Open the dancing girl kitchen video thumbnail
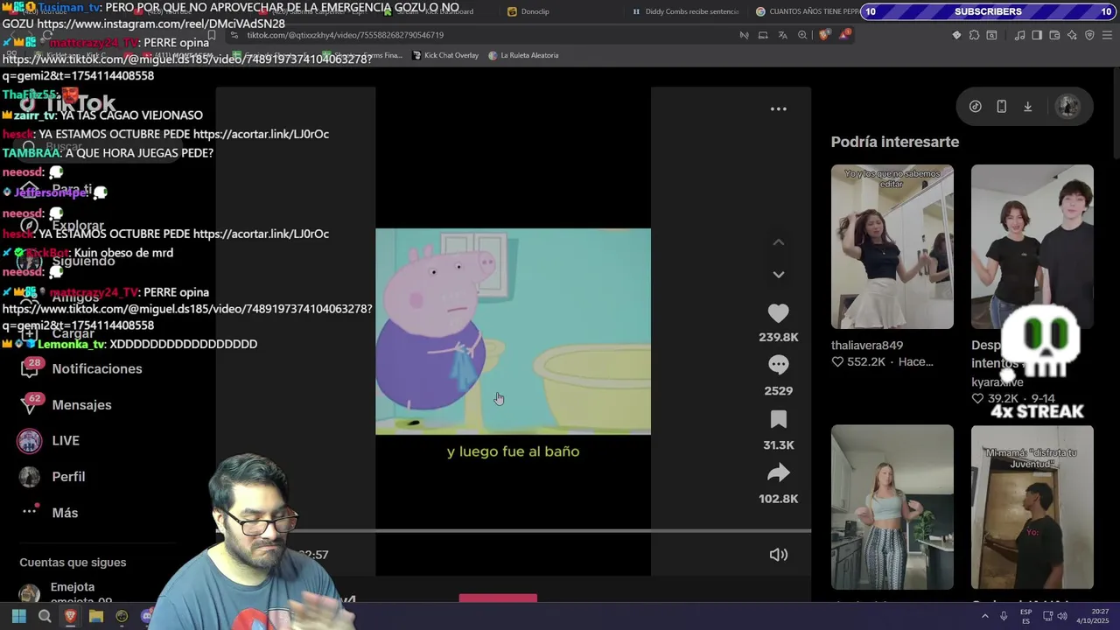Image resolution: width=1120 pixels, height=630 pixels. click(x=892, y=507)
